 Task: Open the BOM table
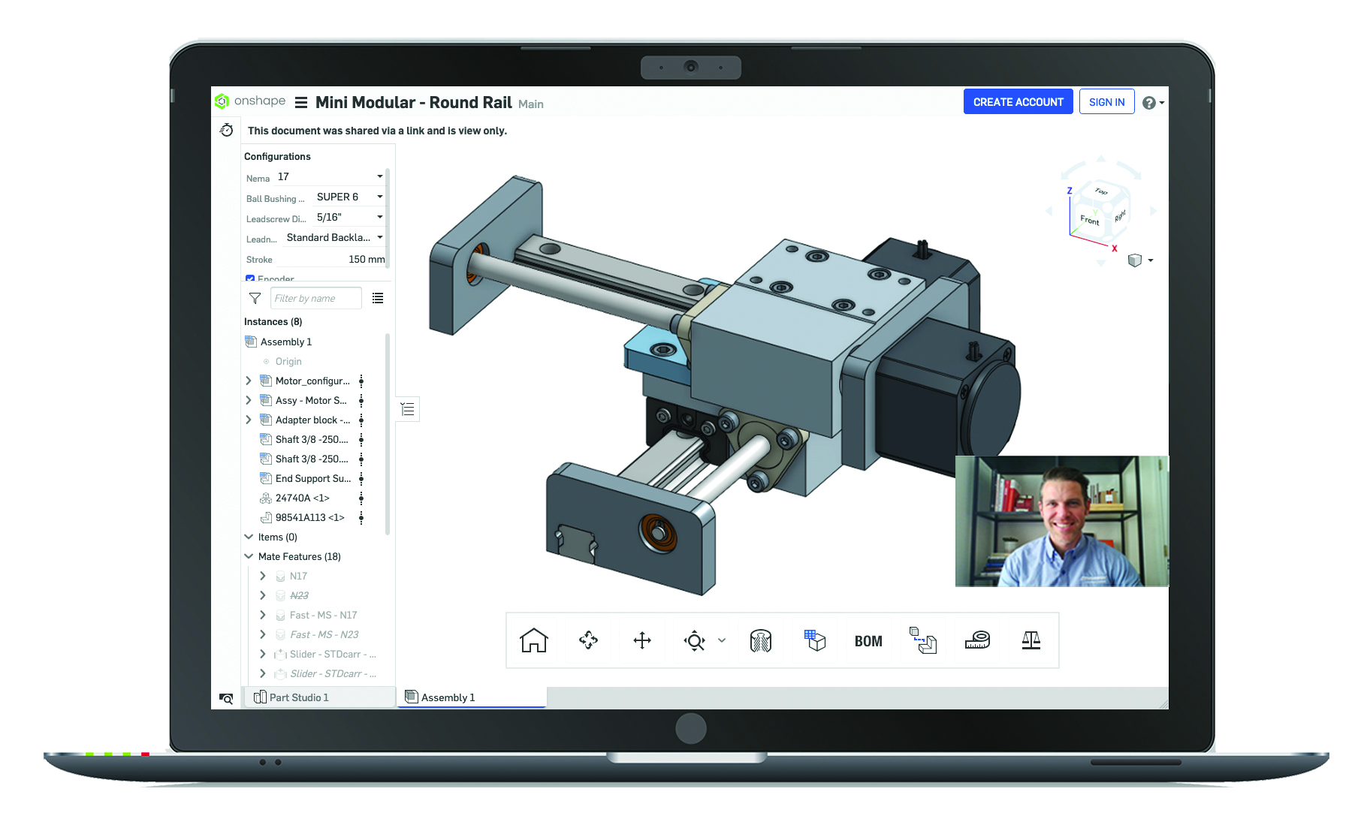868,641
